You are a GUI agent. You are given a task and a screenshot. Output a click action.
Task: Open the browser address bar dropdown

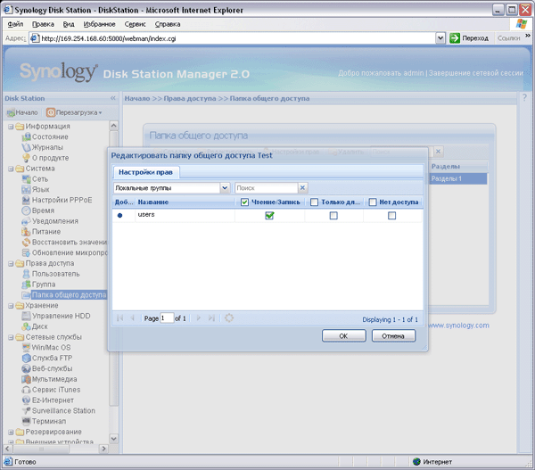[440, 38]
